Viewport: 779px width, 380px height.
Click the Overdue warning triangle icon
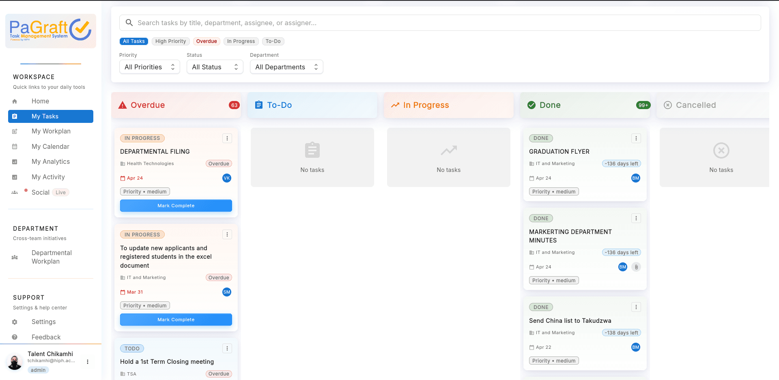click(123, 105)
